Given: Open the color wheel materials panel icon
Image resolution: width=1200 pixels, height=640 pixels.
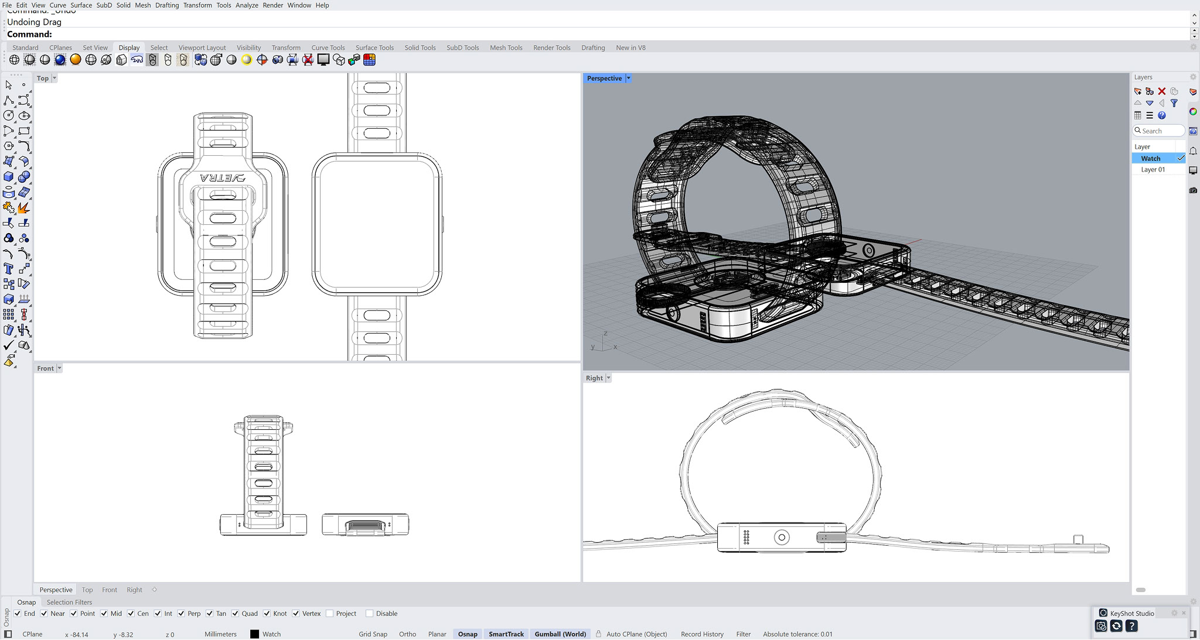Looking at the screenshot, I should [x=1193, y=112].
